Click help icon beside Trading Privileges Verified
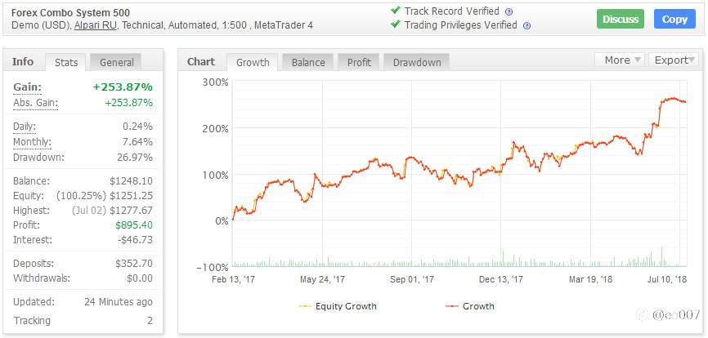 (527, 25)
